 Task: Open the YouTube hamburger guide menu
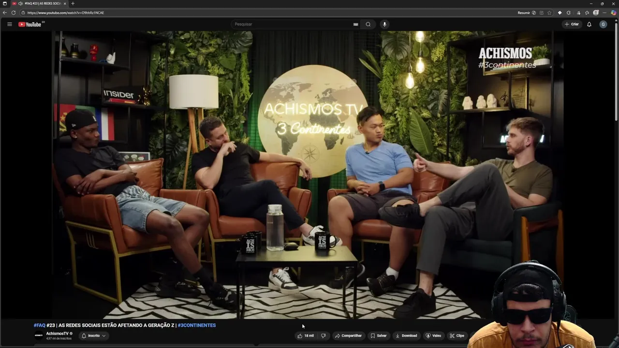(x=9, y=24)
